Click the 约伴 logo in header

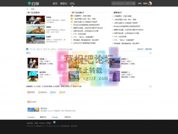(x=33, y=3)
